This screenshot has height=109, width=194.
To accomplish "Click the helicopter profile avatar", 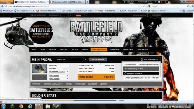I will tap(39, 68).
